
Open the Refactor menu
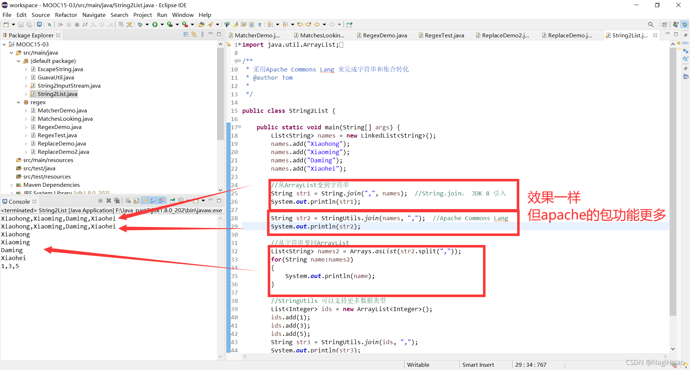click(x=66, y=15)
